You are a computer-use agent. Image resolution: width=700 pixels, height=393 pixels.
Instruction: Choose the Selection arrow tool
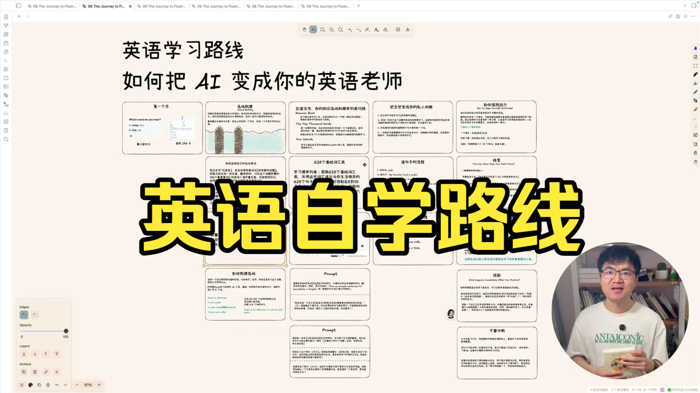click(x=313, y=29)
